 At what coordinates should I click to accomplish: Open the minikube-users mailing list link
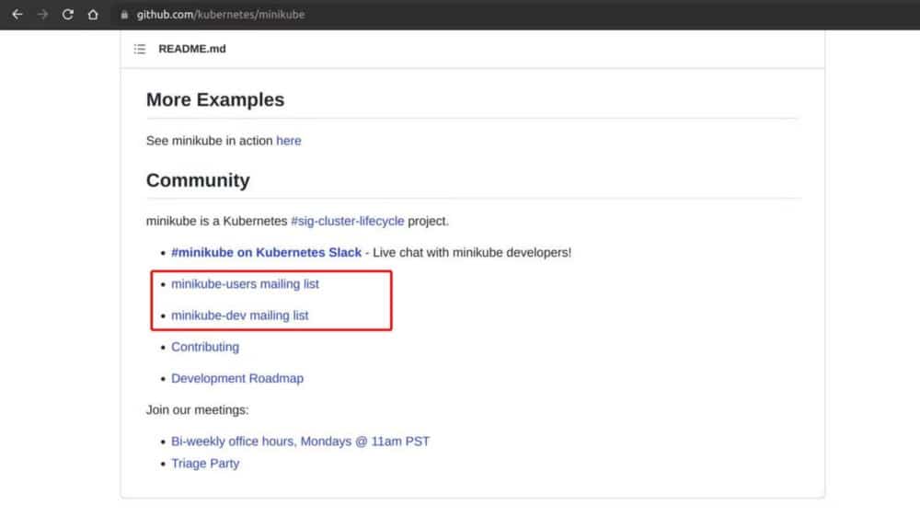coord(246,284)
